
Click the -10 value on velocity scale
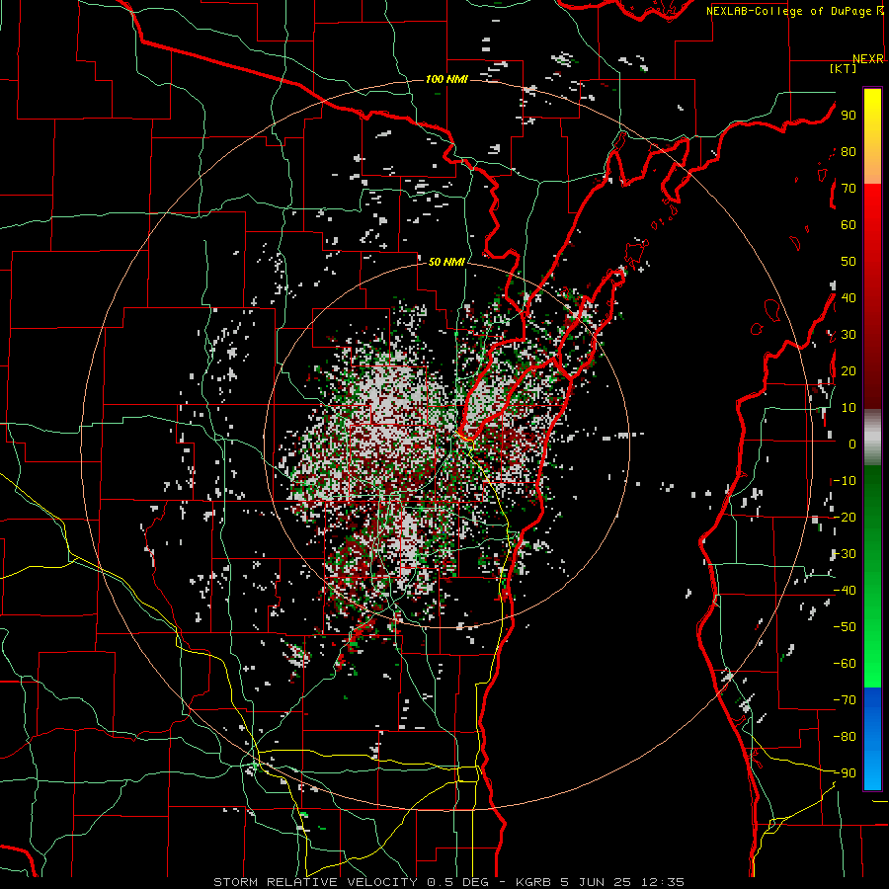tap(845, 481)
